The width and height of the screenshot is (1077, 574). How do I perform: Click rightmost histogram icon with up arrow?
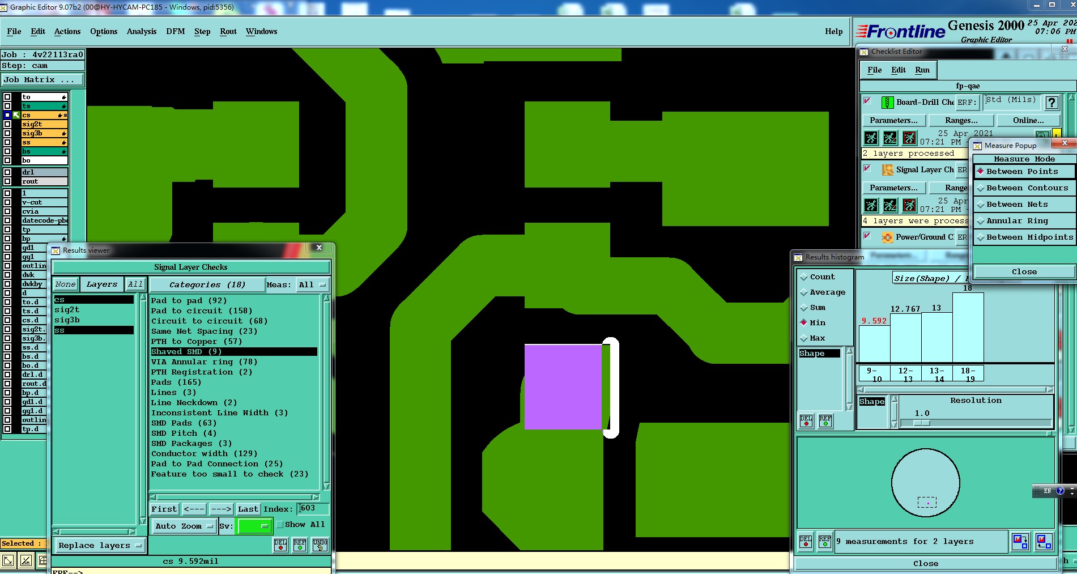(1044, 542)
